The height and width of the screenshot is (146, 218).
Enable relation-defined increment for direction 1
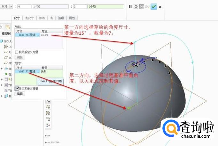[17, 52]
